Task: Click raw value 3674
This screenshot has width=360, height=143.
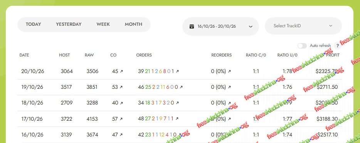Action: pos(92,135)
